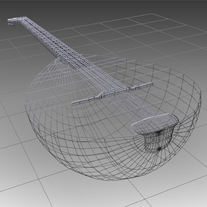
Task: Click the dark end pin below tailpiece
Action: pos(159,149)
